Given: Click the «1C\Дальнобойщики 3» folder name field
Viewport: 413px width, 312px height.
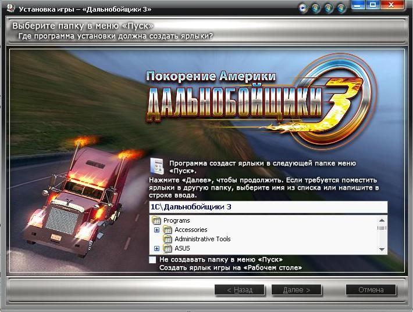Looking at the screenshot, I should coord(268,207).
